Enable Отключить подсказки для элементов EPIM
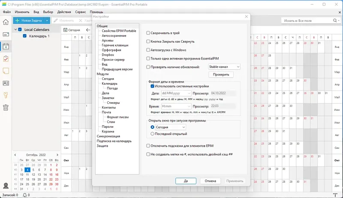The width and height of the screenshot is (343, 198). click(x=148, y=146)
